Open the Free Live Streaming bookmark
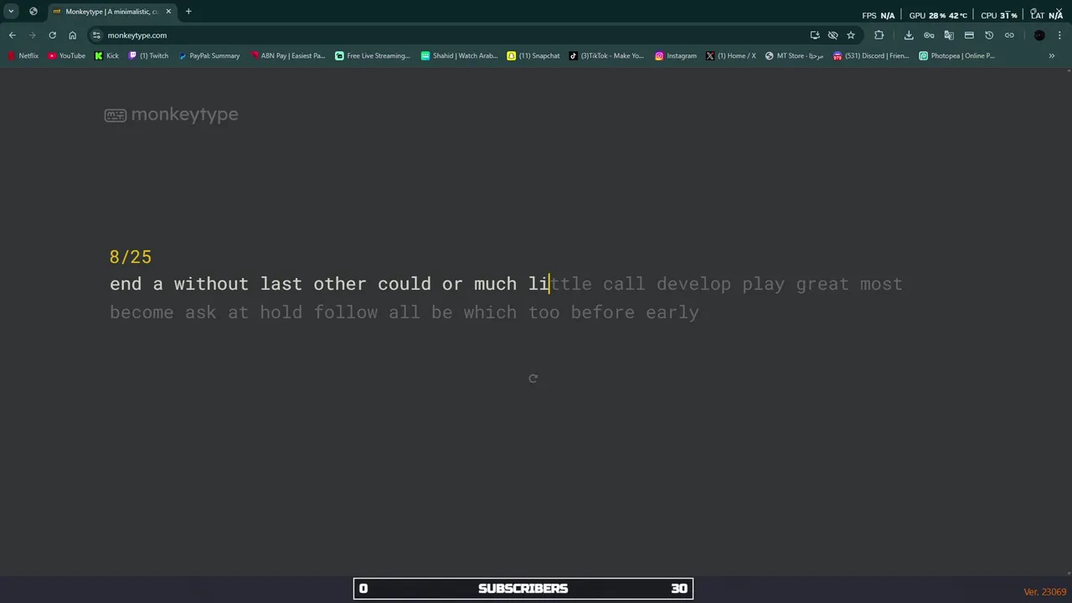 (373, 56)
